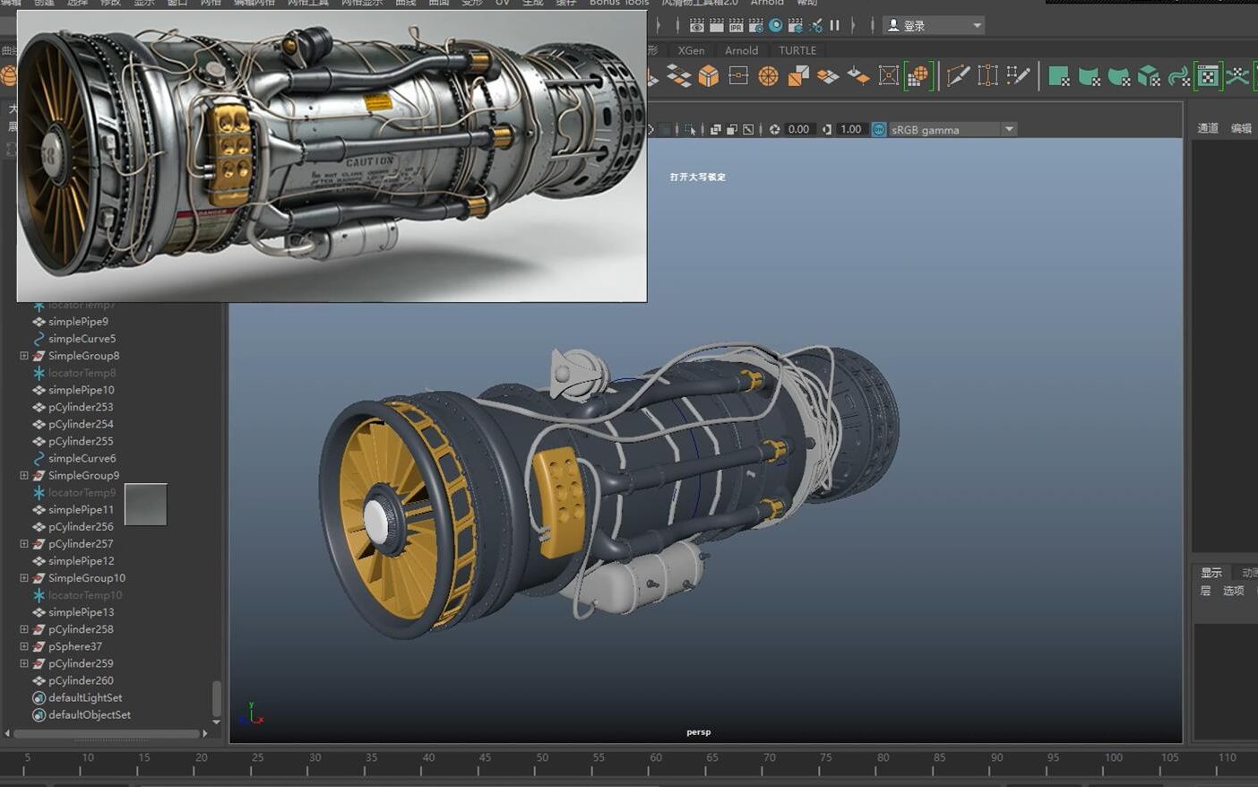Select defaultLightSet in the Outliner
This screenshot has width=1258, height=787.
pos(86,697)
